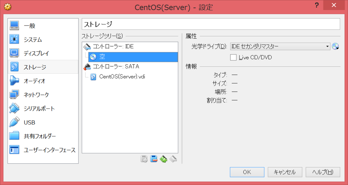Click the chip icon beside システム
Screen dimensions: 348x185
coord(14,39)
